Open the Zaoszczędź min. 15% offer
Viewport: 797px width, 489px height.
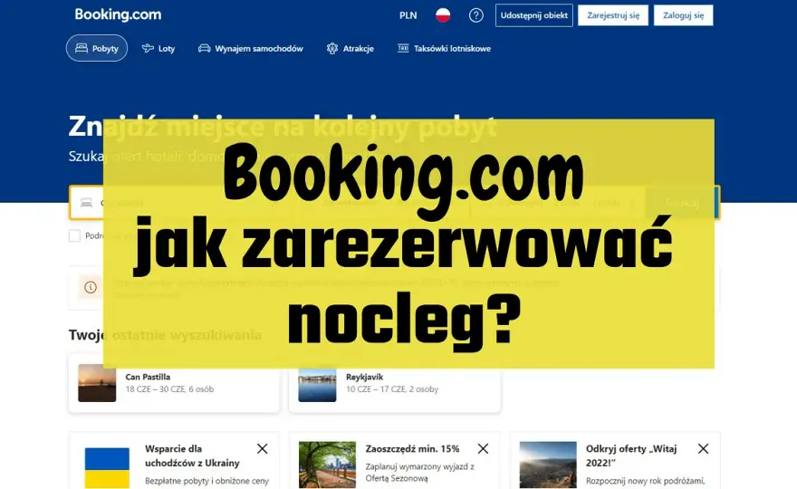tap(395, 461)
